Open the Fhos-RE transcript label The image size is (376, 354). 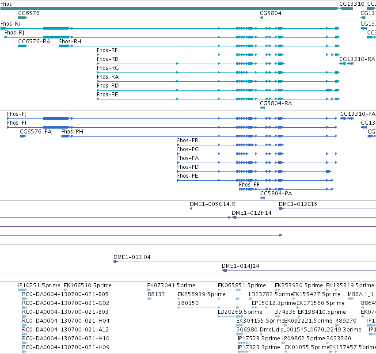[107, 95]
